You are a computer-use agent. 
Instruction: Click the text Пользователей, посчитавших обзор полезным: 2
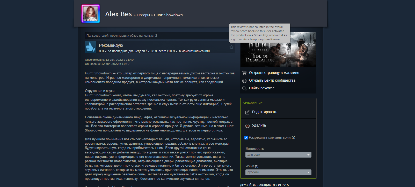[x=122, y=36]
